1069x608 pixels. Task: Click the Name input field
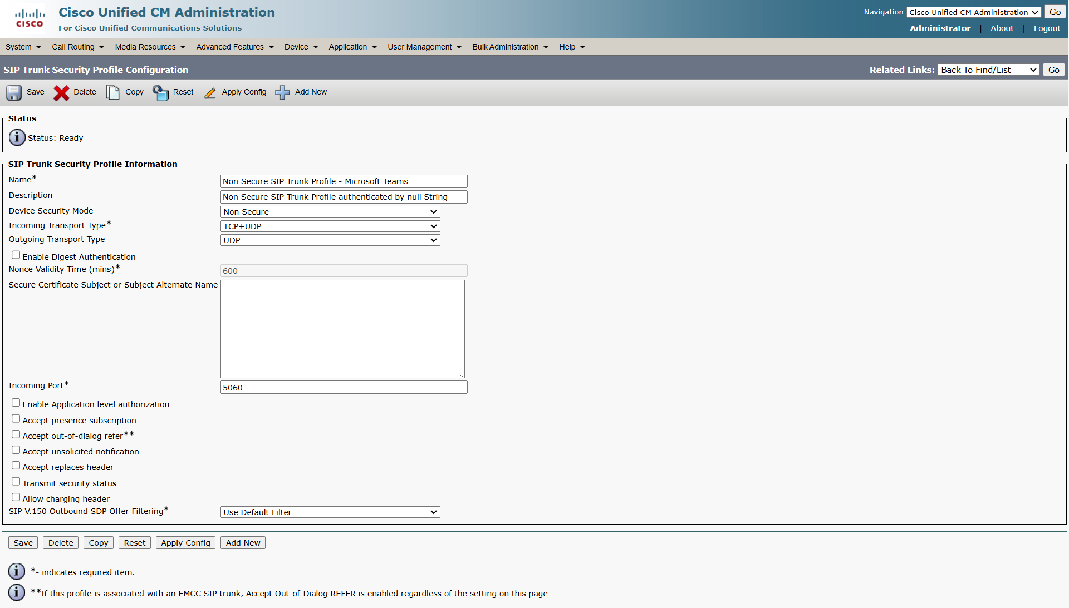[344, 181]
